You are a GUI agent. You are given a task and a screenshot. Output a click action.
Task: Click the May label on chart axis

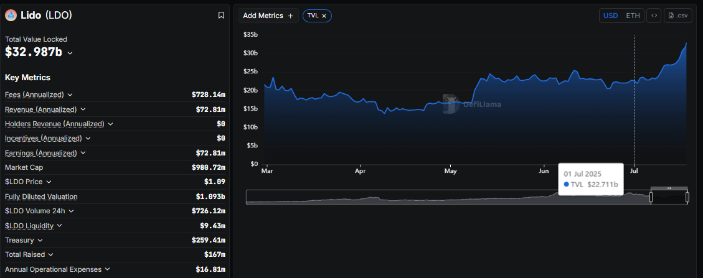450,171
